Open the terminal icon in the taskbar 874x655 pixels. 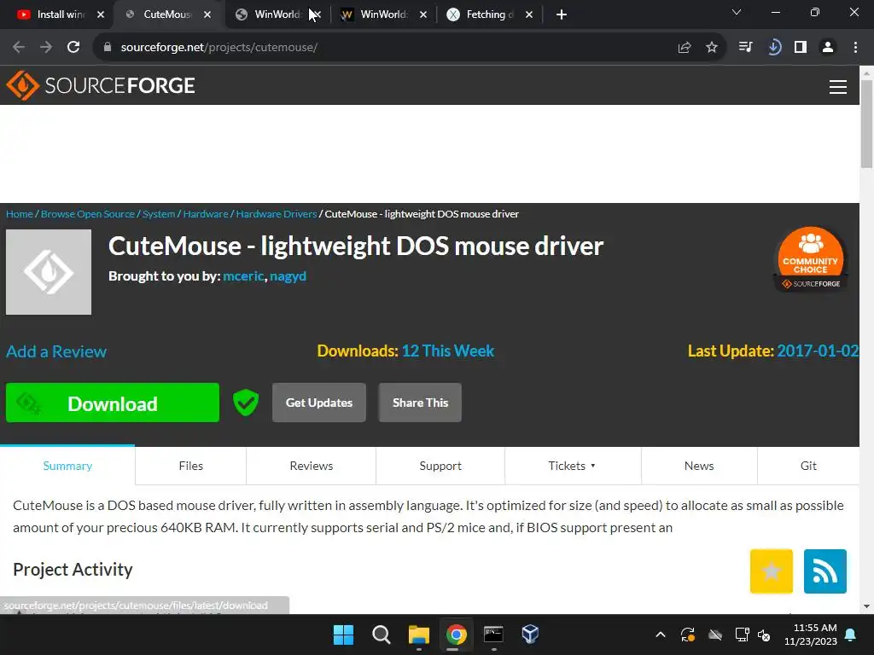(493, 635)
